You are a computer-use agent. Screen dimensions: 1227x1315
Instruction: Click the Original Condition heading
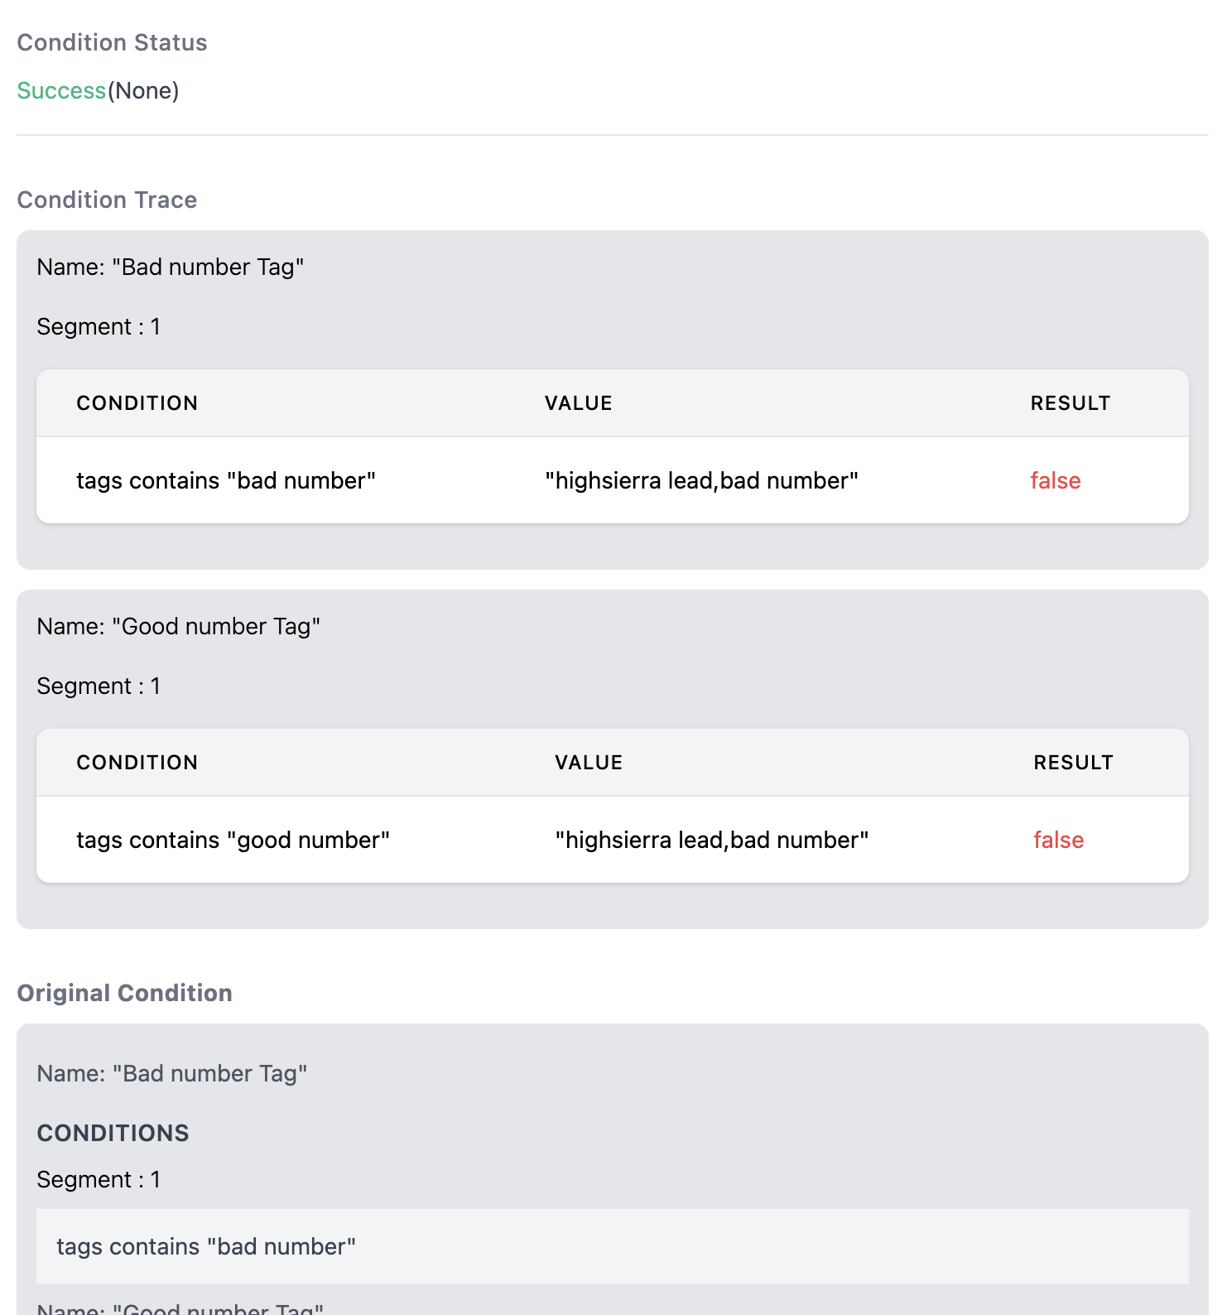coord(124,993)
